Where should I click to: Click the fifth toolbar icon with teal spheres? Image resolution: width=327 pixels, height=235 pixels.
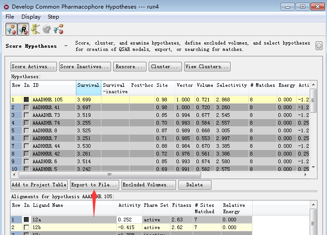tap(58, 30)
